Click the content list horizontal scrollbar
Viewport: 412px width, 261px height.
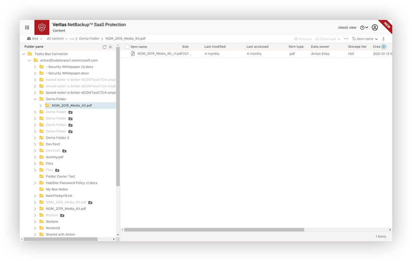point(214,230)
